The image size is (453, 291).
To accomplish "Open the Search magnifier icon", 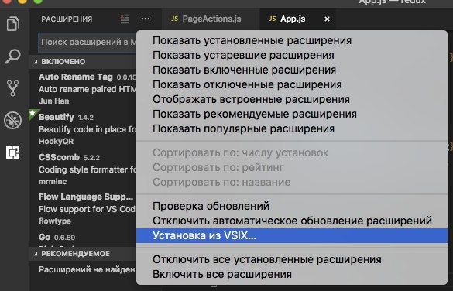I will (13, 56).
